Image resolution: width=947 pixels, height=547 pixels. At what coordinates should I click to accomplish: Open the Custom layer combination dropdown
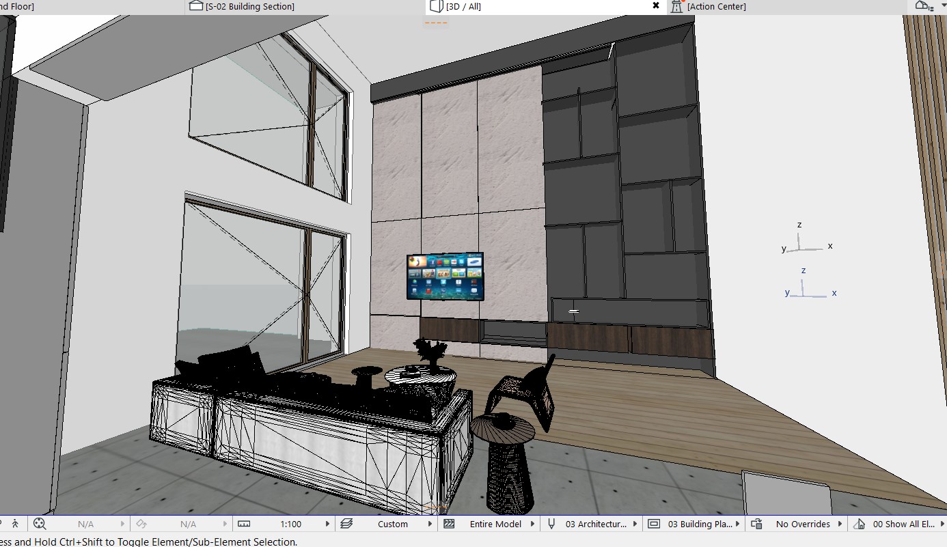click(430, 524)
